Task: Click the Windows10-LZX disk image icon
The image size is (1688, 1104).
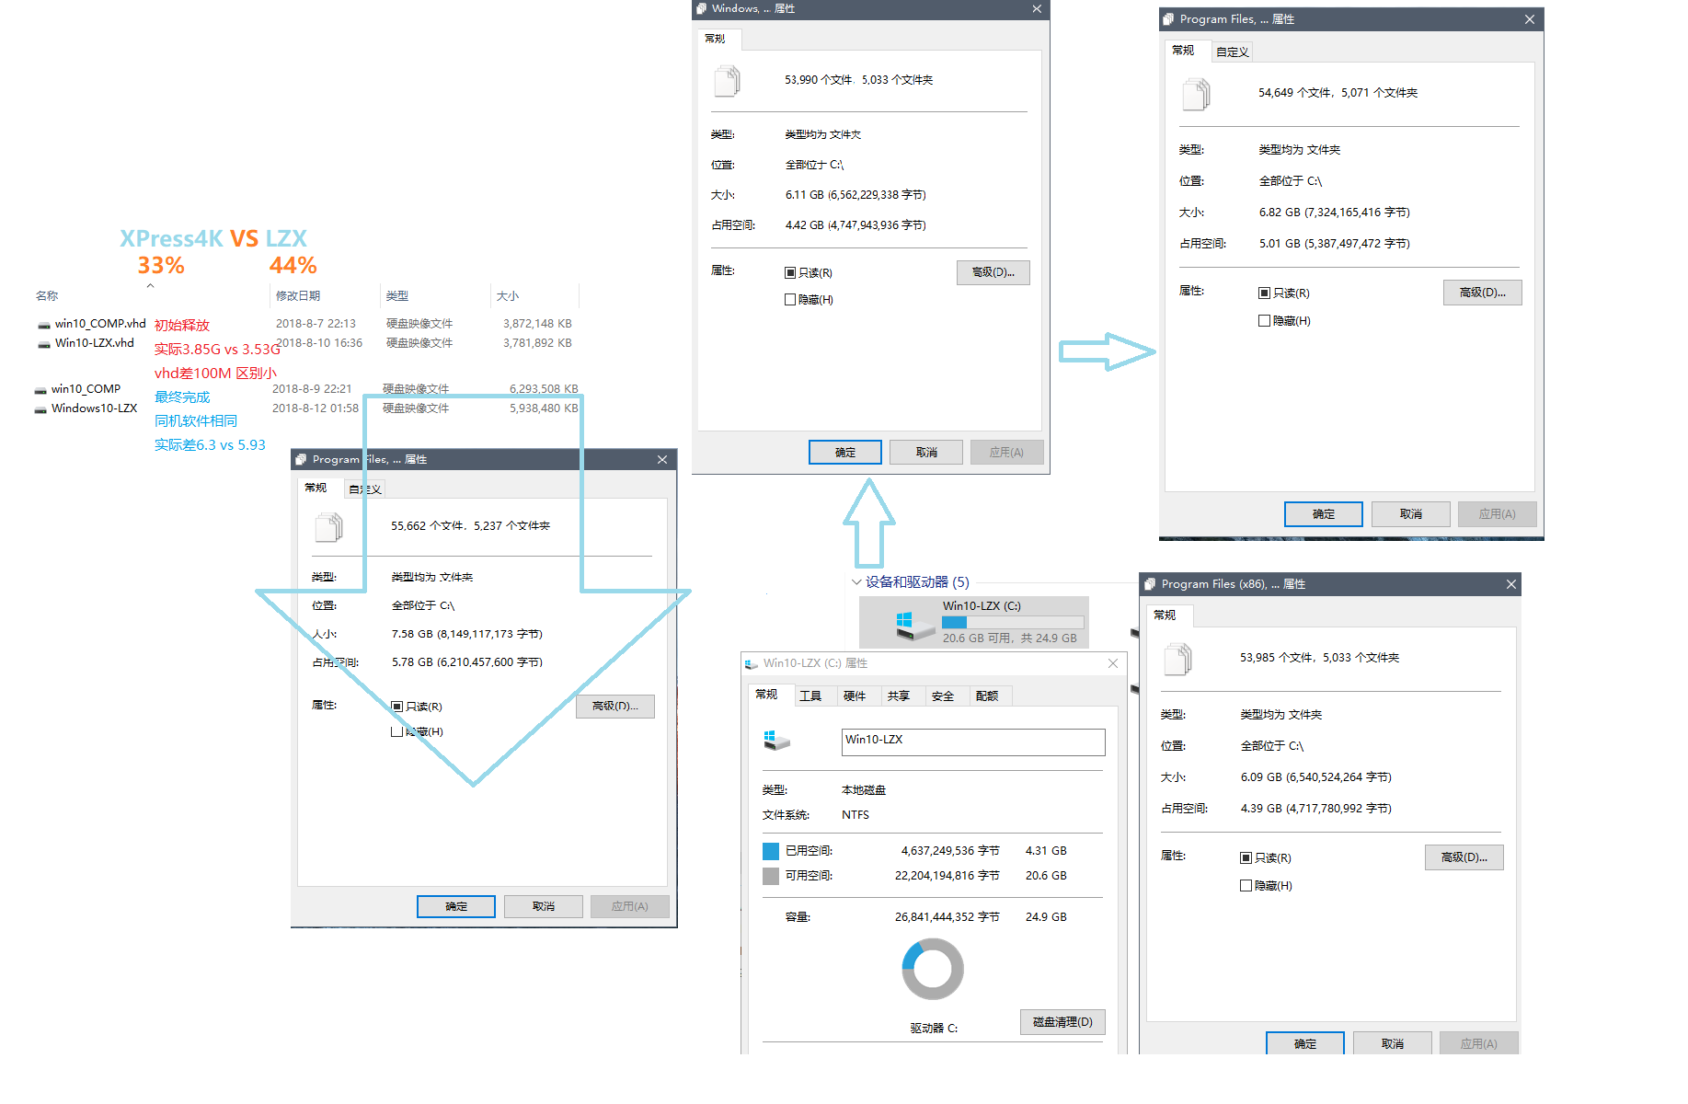Action: click(40, 409)
